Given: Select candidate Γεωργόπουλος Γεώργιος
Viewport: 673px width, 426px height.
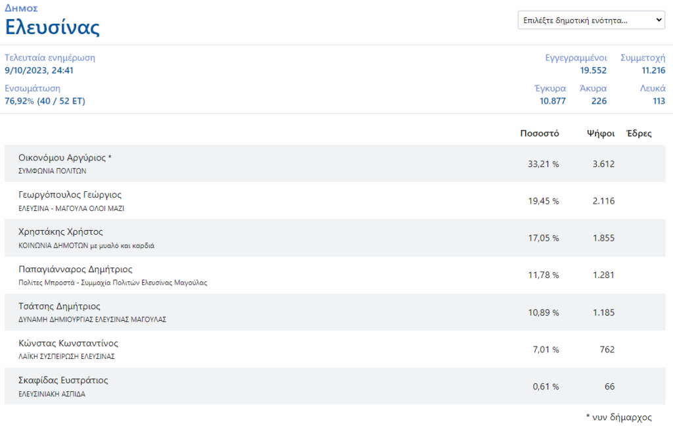Looking at the screenshot, I should click(70, 195).
